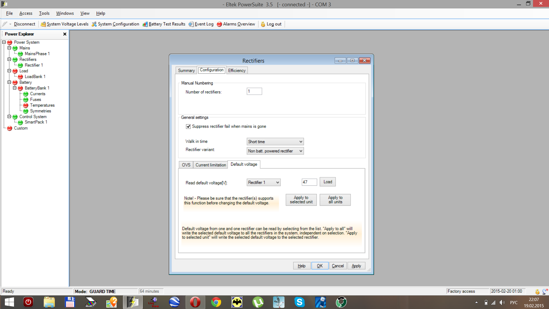Click the dialog Apply button
Screen dimensions: 549x309
[x=356, y=266]
